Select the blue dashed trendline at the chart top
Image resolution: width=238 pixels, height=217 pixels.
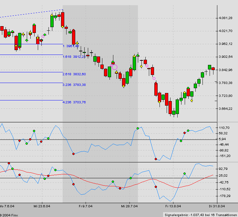click(x=32, y=14)
